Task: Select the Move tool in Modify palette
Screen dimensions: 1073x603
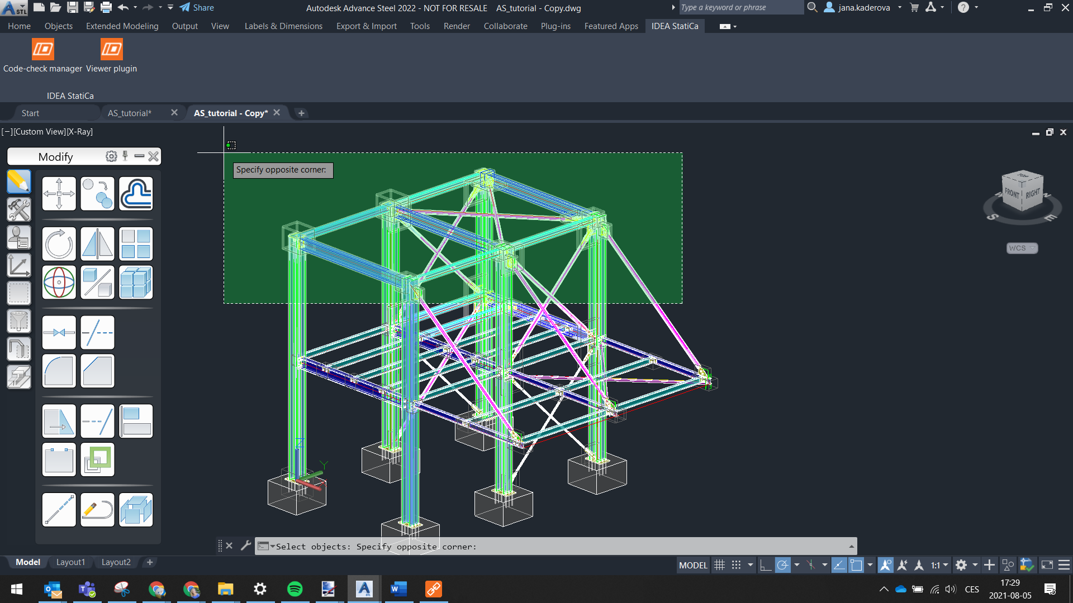Action: point(59,194)
